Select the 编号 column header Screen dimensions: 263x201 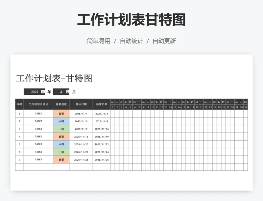point(19,104)
